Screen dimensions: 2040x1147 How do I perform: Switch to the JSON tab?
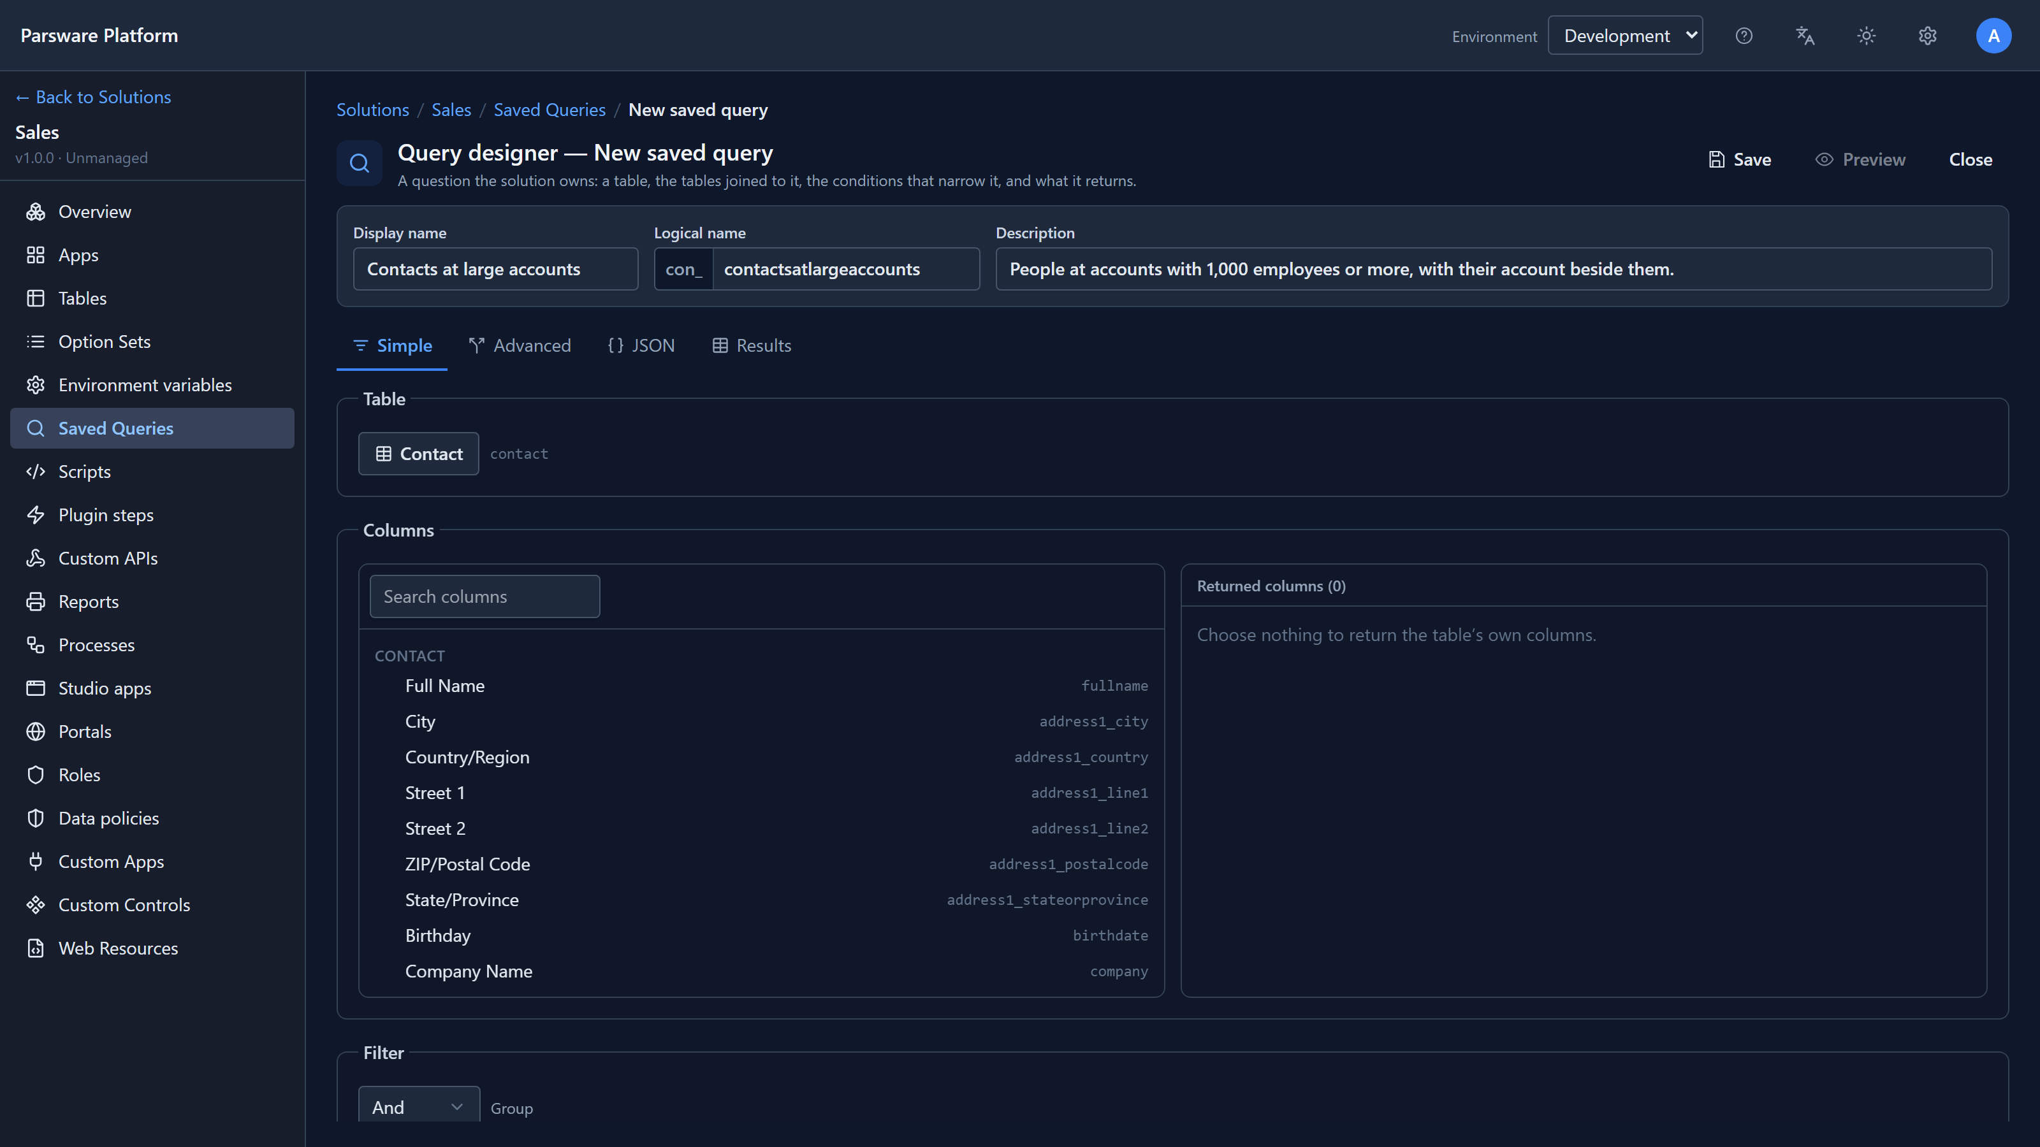click(641, 346)
